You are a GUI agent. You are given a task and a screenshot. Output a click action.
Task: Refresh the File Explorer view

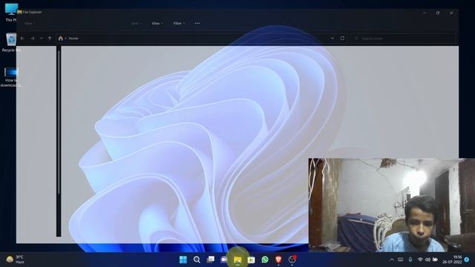point(342,39)
